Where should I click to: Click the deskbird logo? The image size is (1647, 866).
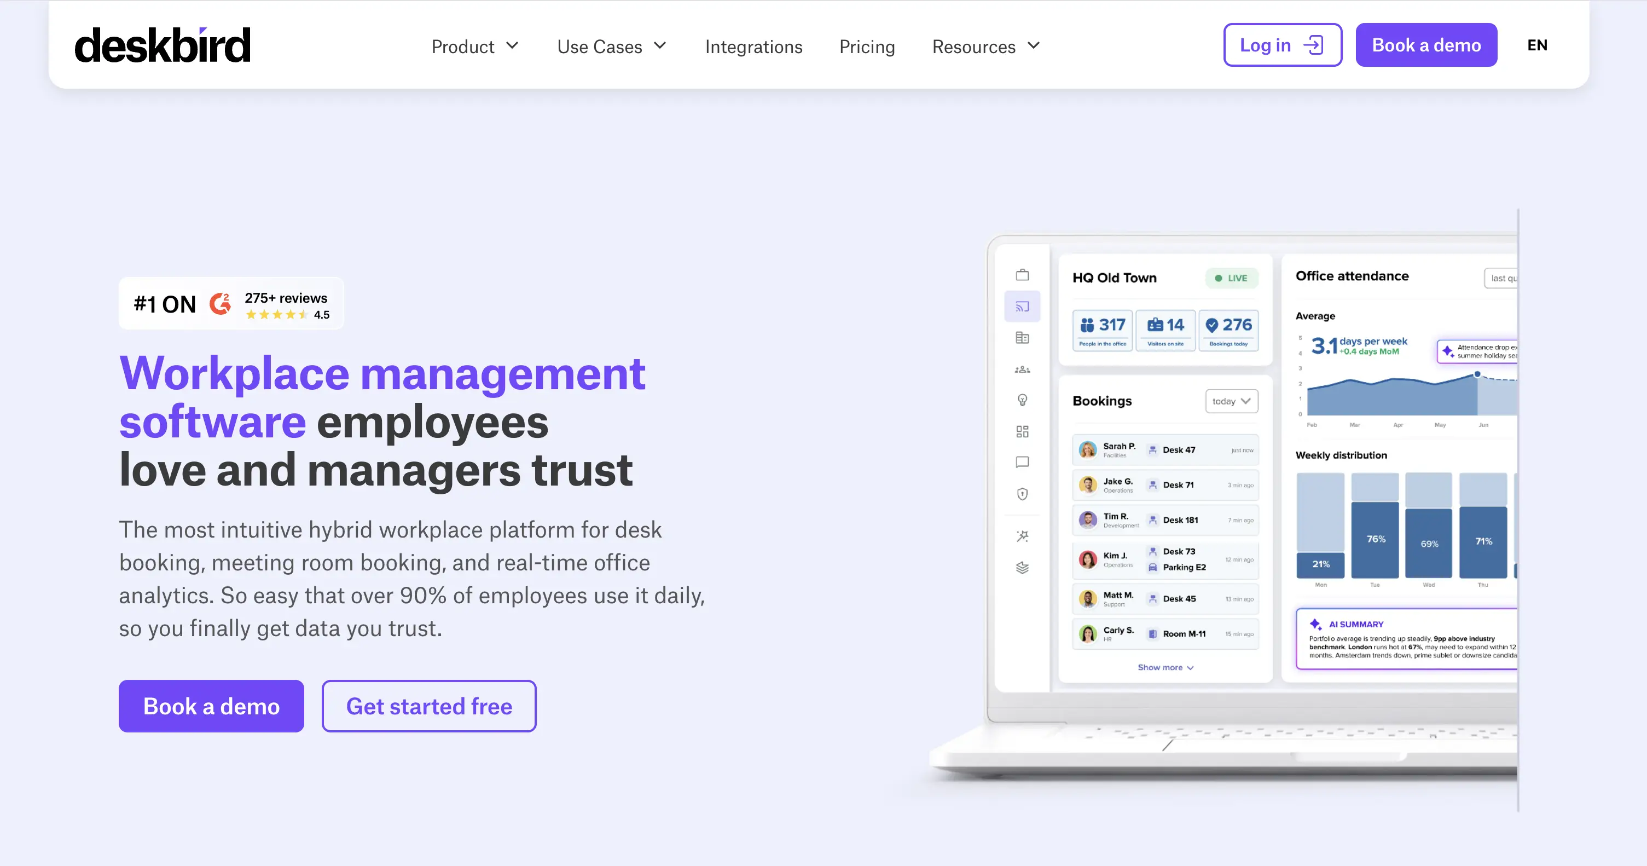[163, 45]
